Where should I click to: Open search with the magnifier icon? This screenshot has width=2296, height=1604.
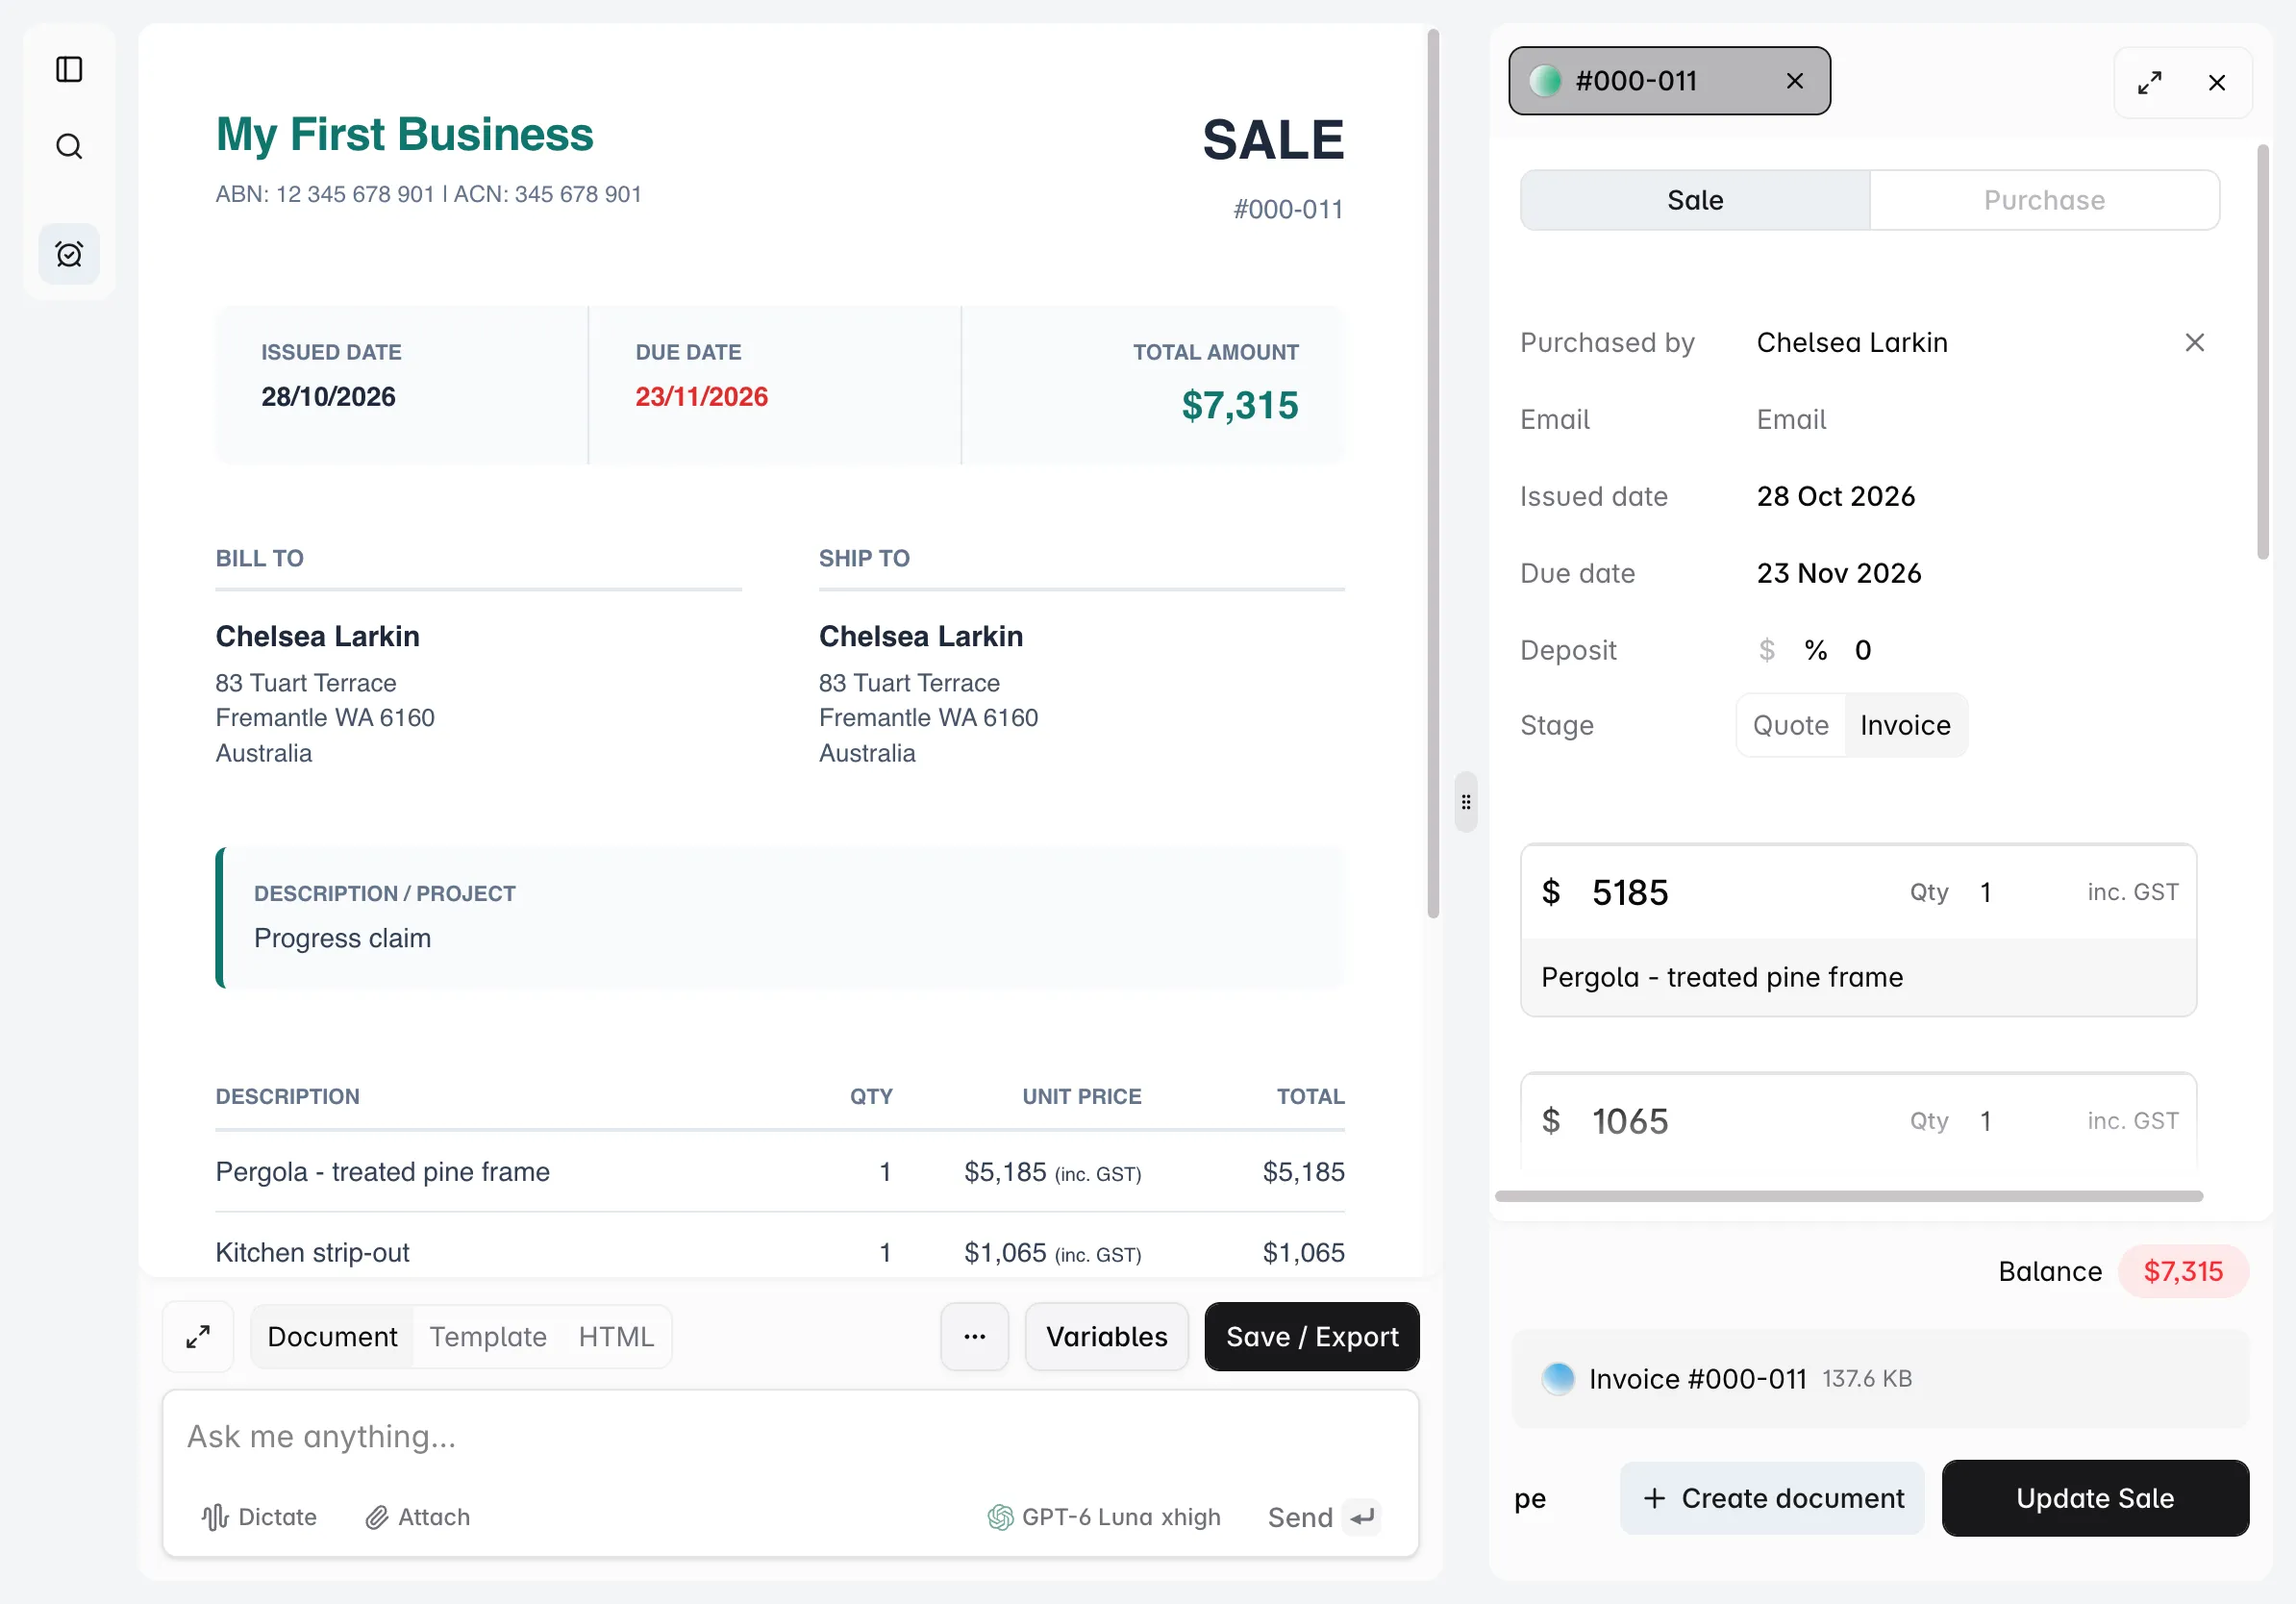click(69, 146)
